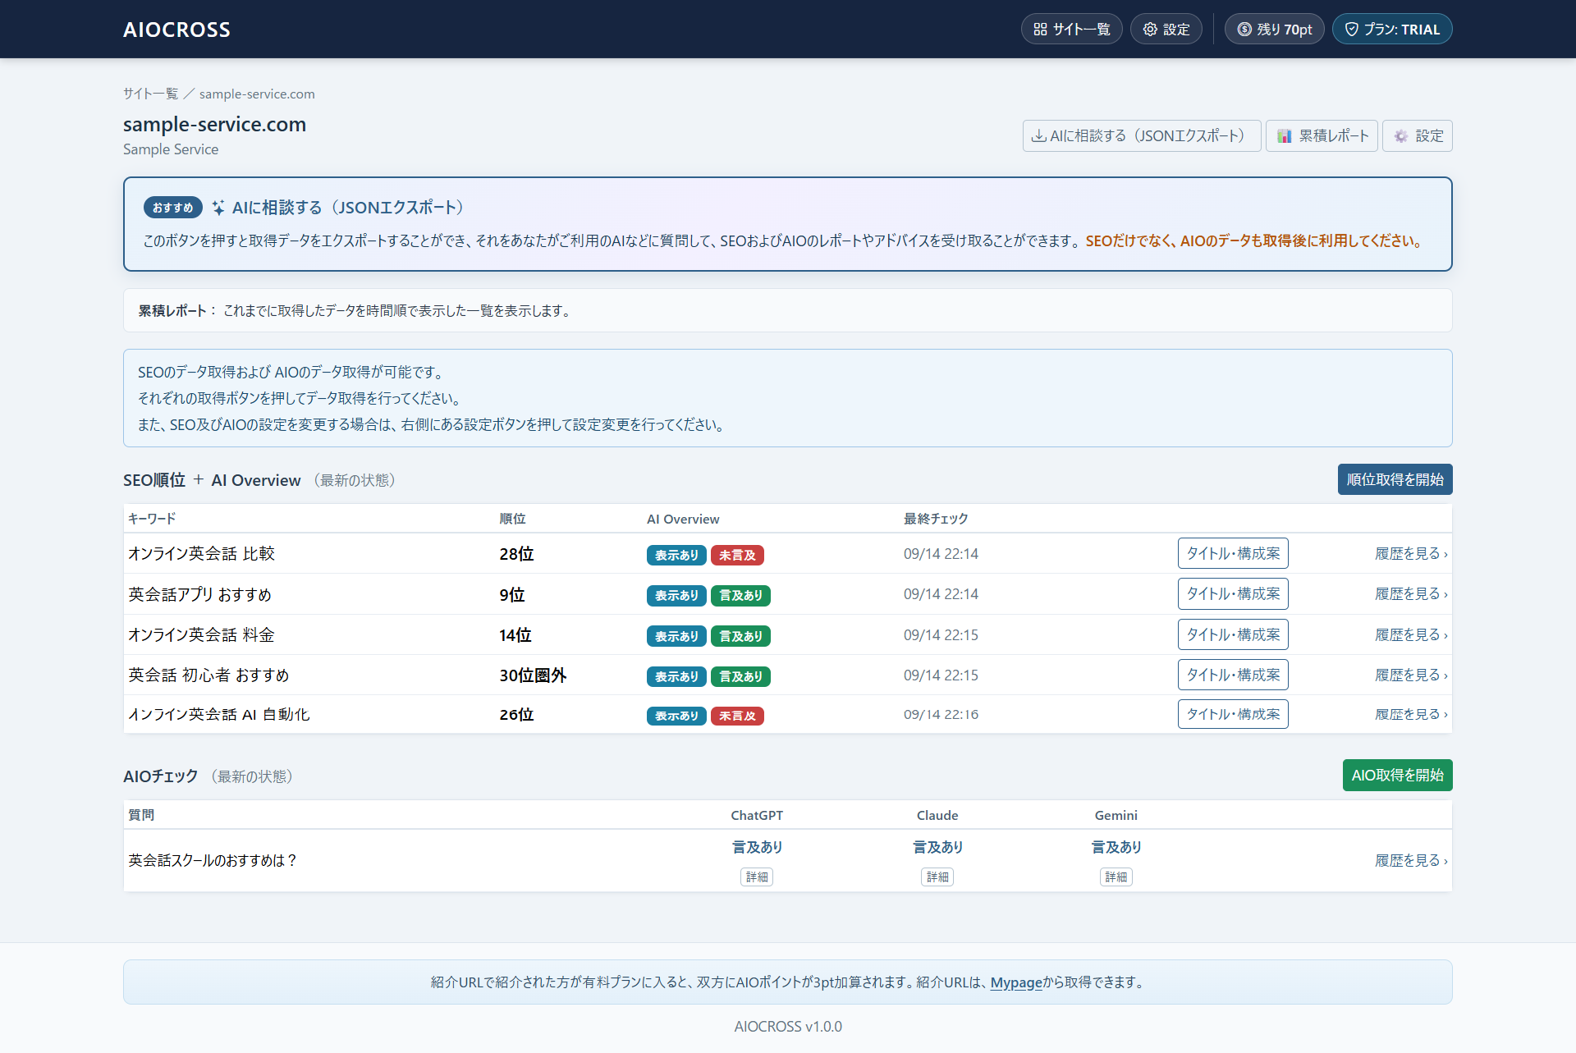Click the AIOCROSS v1.0.0 footer text
The width and height of the screenshot is (1576, 1053).
pos(788,1027)
